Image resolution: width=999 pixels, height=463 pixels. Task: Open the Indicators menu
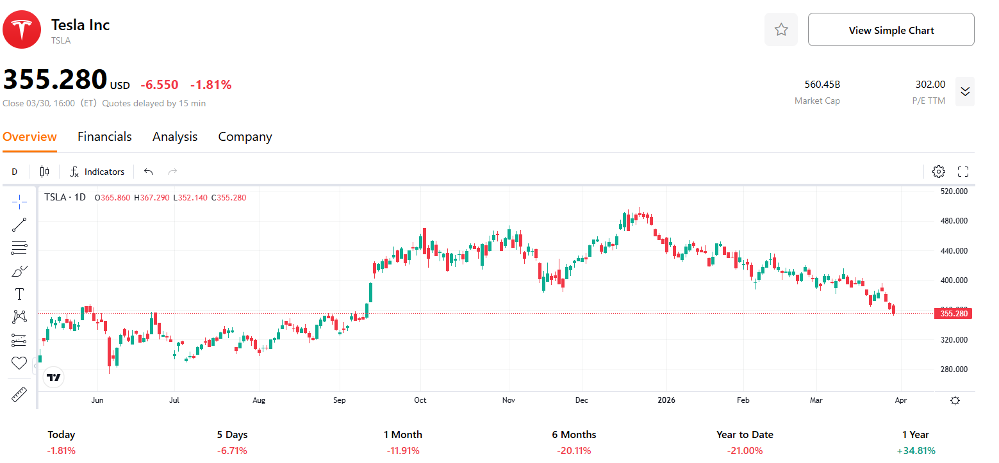click(97, 172)
